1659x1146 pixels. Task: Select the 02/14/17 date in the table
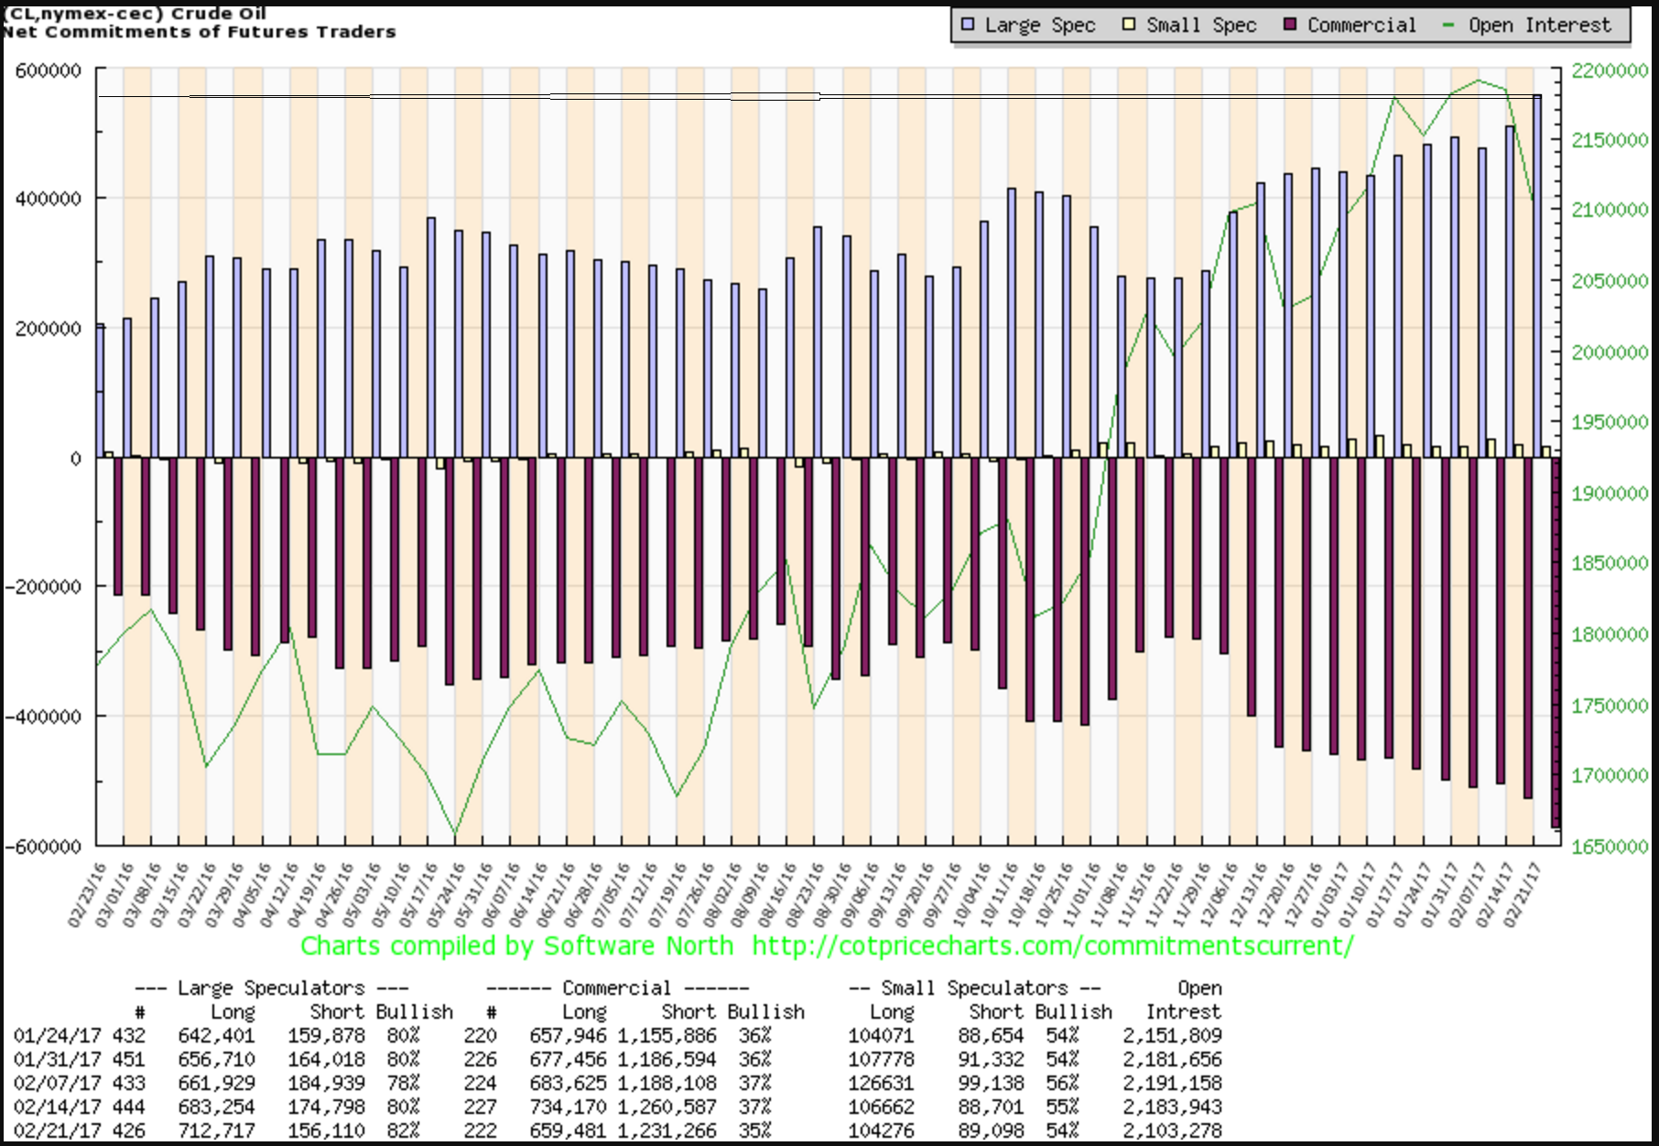tap(58, 1108)
